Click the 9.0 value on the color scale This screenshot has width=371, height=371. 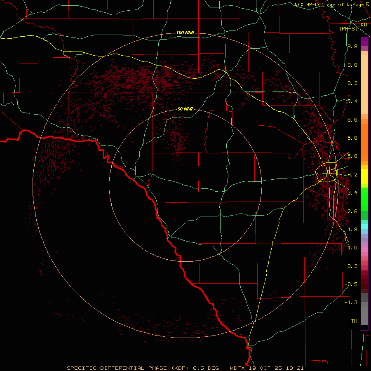[x=352, y=65]
